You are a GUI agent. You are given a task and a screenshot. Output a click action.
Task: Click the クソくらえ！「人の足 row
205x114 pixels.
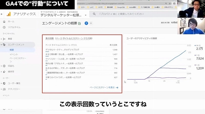(x=81, y=59)
